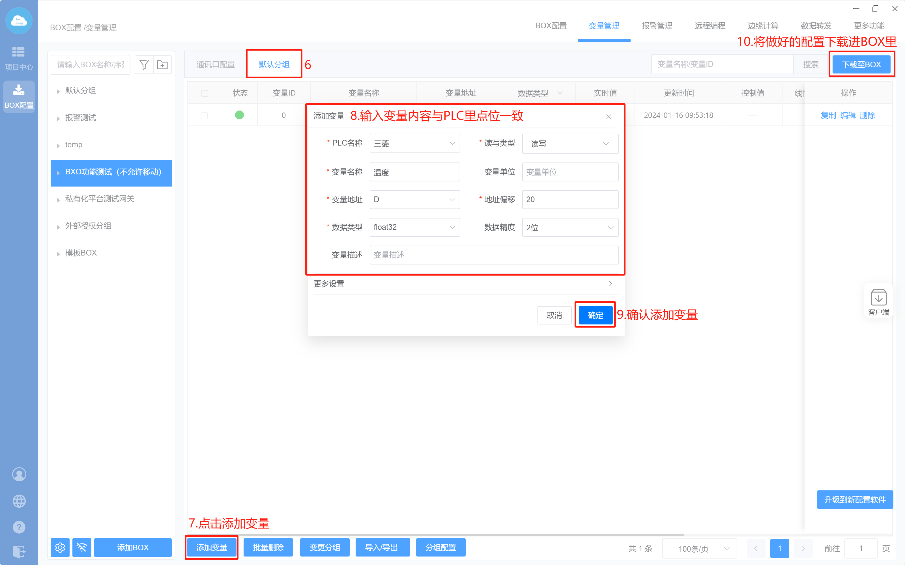Click the help question mark icon

[19, 527]
